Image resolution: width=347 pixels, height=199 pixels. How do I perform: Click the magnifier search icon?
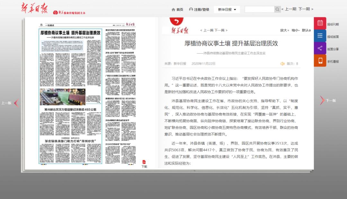tap(278, 9)
